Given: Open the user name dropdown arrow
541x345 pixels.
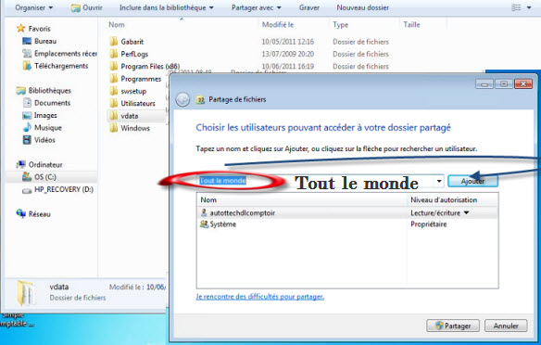Looking at the screenshot, I should tap(439, 181).
